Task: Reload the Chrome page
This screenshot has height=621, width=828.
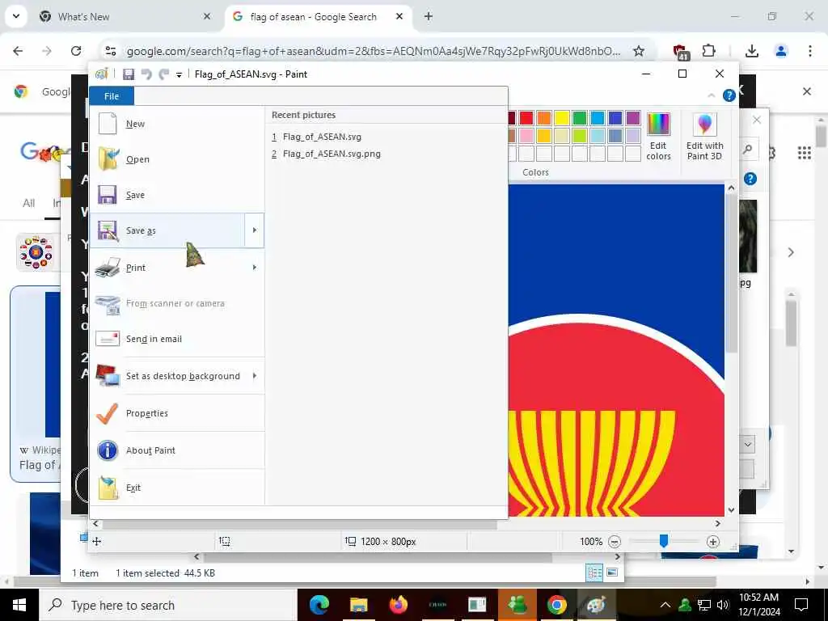Action: tap(76, 51)
